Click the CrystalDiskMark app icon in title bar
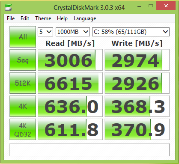Image resolution: width=179 pixels, height=164 pixels. point(8,7)
